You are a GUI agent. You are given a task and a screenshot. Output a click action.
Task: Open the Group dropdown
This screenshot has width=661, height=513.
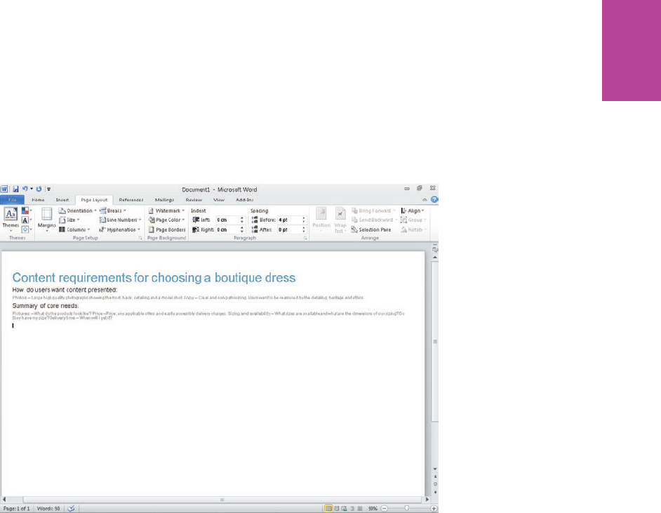coord(413,220)
